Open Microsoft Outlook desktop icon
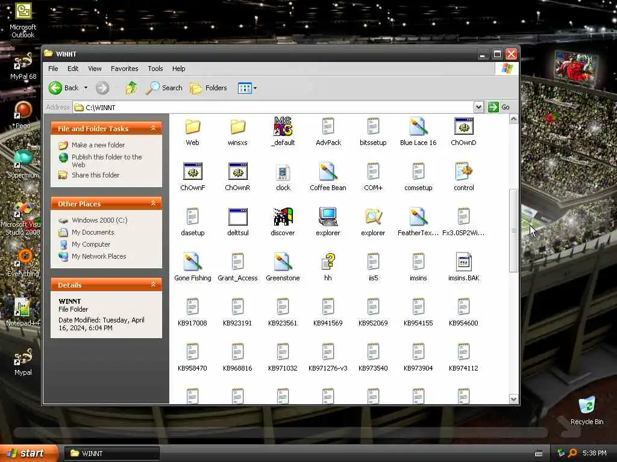Viewport: 617px width, 462px height. tap(23, 20)
